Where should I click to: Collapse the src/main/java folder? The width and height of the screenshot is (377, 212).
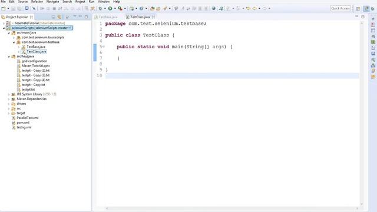click(9, 33)
